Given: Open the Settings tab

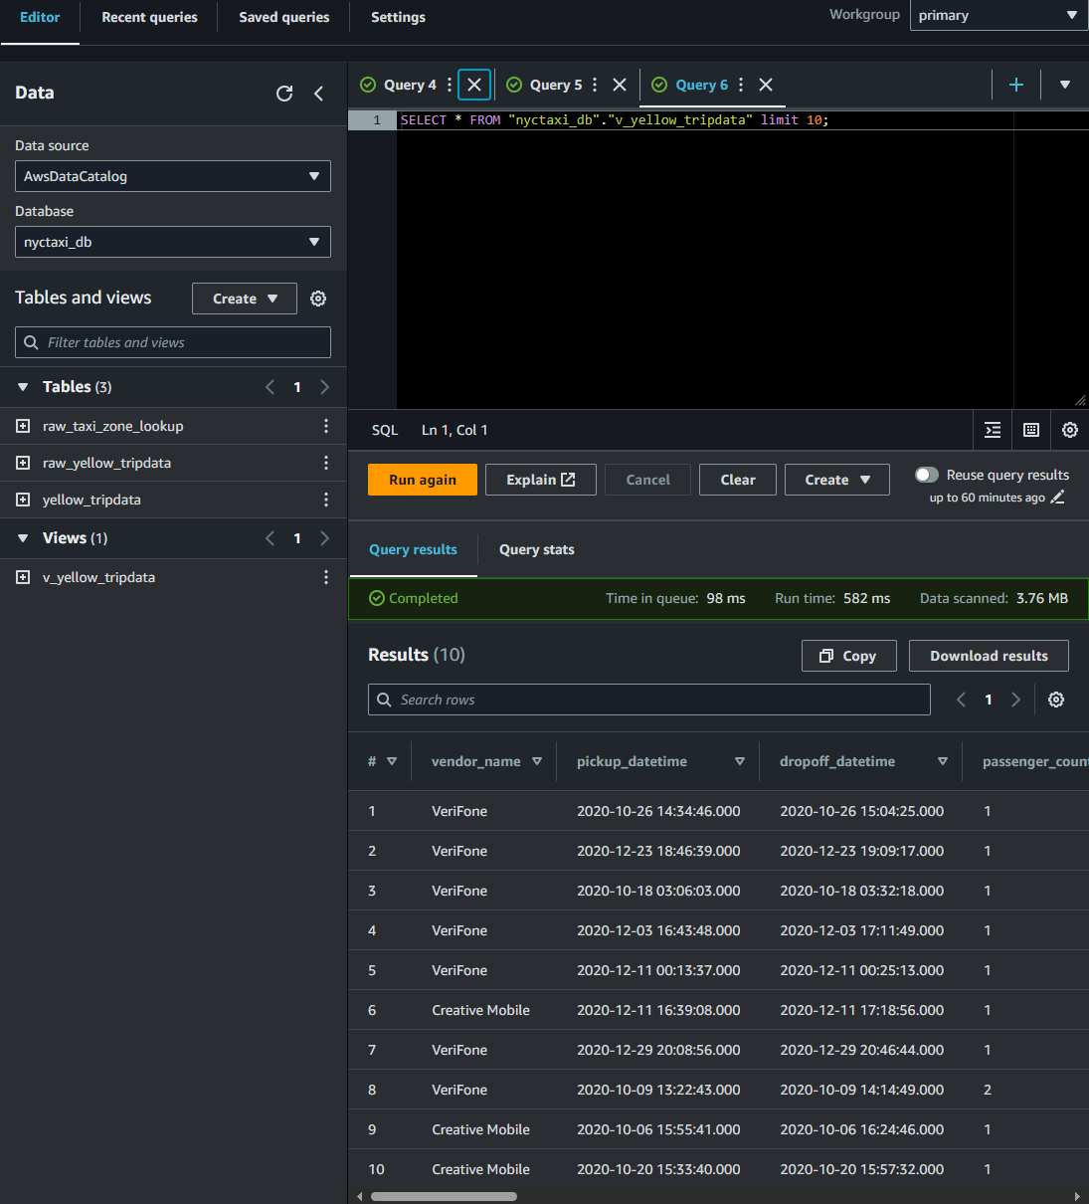Looking at the screenshot, I should click(398, 17).
